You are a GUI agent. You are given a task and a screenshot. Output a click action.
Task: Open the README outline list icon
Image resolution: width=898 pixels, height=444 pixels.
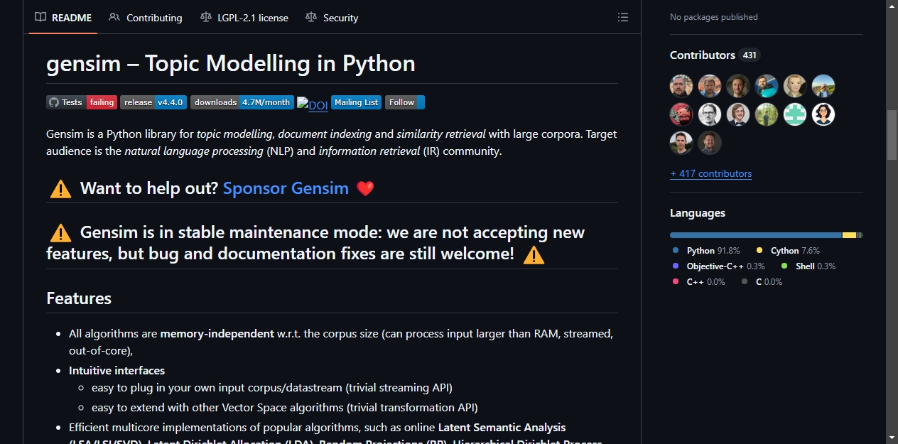pos(622,17)
